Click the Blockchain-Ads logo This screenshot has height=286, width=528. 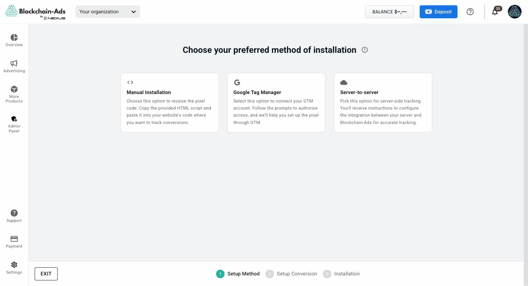tap(35, 12)
